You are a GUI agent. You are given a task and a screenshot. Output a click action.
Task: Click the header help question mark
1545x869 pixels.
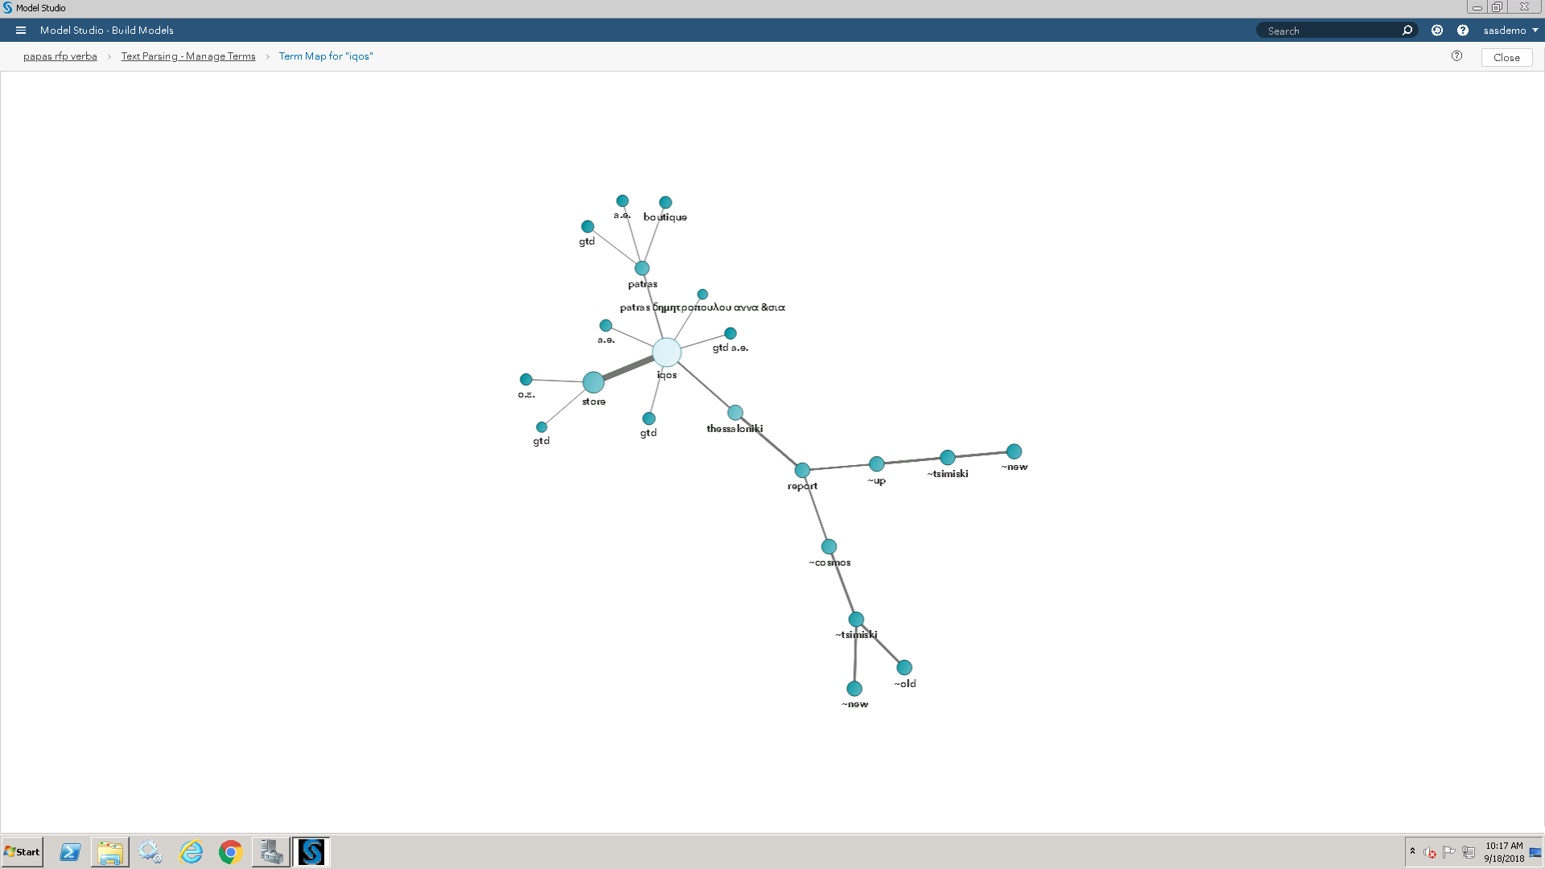[x=1463, y=31]
